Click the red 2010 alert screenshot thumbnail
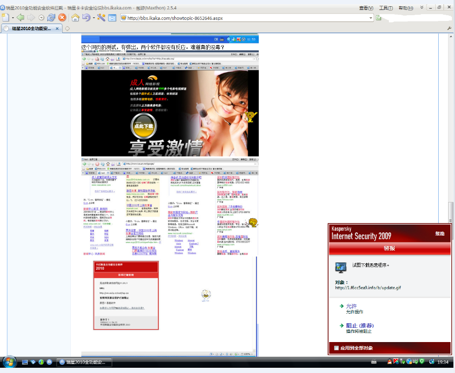 (126, 295)
